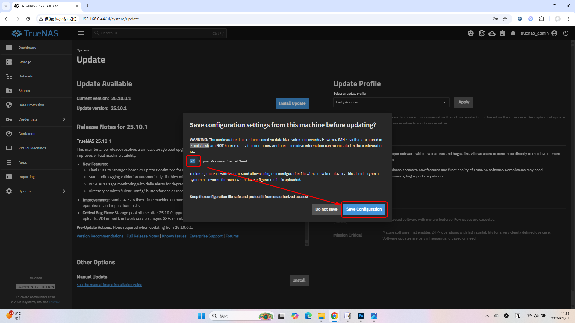Open Photoshop from the Windows taskbar
Screen dimensions: 575x323
pyautogui.click(x=361, y=316)
